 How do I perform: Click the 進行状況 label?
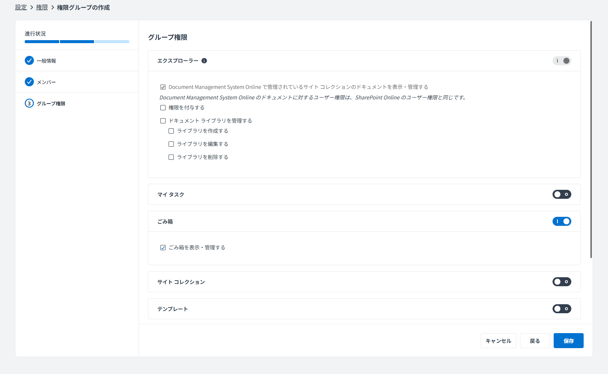pyautogui.click(x=35, y=34)
